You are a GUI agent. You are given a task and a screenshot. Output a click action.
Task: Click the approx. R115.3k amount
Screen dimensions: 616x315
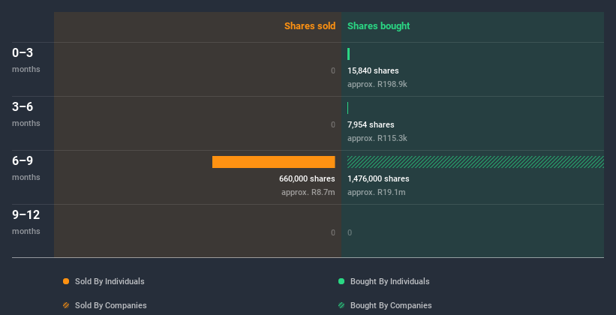coord(377,138)
